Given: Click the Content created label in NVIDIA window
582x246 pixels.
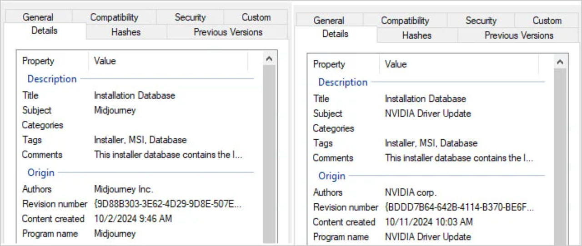Looking at the screenshot, I should [x=344, y=222].
